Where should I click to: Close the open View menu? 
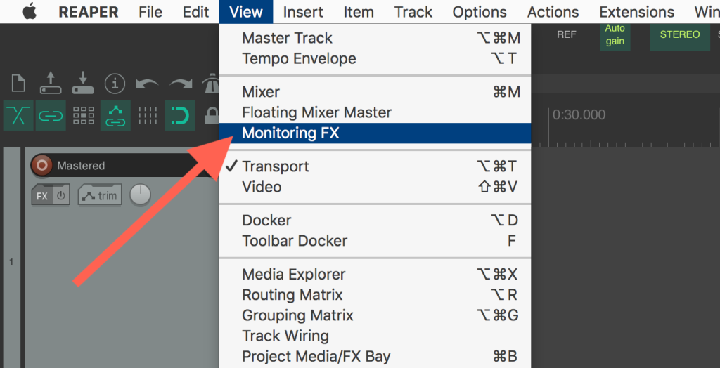coord(245,12)
